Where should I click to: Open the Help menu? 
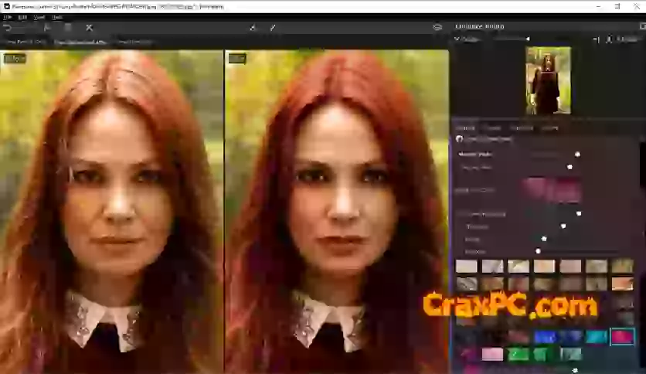click(x=57, y=17)
